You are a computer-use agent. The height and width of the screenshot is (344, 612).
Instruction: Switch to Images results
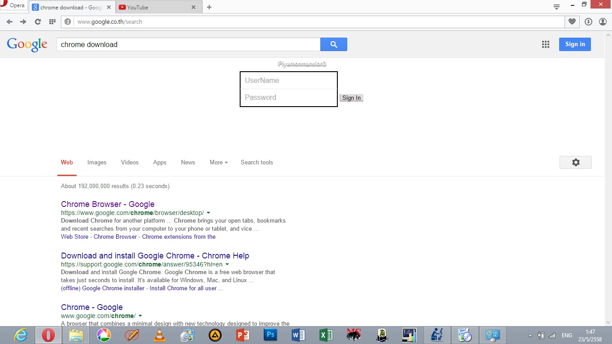point(97,163)
